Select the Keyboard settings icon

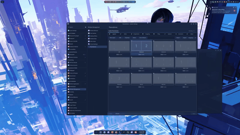(69, 39)
